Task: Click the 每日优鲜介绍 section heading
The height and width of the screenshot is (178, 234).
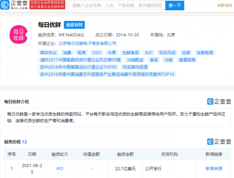Action: tap(16, 102)
